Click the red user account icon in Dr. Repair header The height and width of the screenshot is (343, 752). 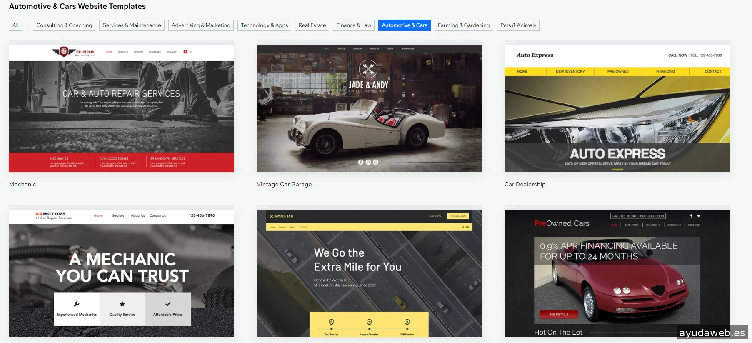click(185, 52)
